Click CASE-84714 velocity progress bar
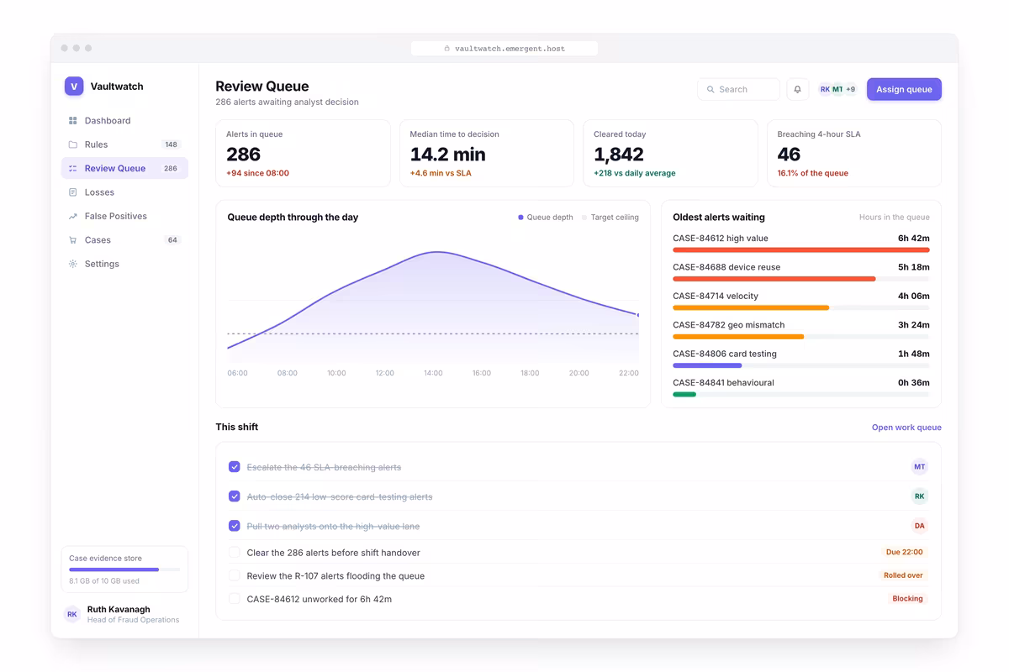 801,308
